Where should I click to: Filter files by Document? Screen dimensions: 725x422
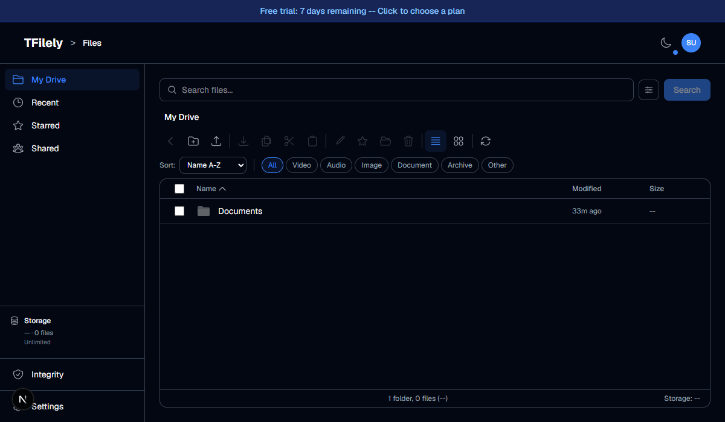tap(414, 165)
